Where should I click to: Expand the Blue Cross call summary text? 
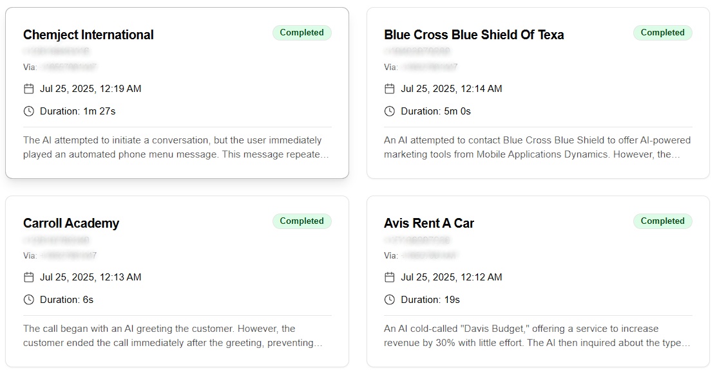pyautogui.click(x=535, y=147)
